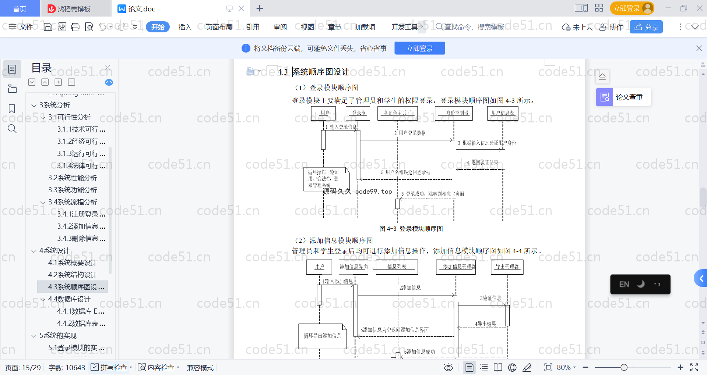
Task: Click the smart TOC blue icon
Action: pyautogui.click(x=109, y=82)
